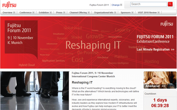The image size is (177, 110).
Task: Click the Fujitsu Forum 2011 header text
Action: 99,5
